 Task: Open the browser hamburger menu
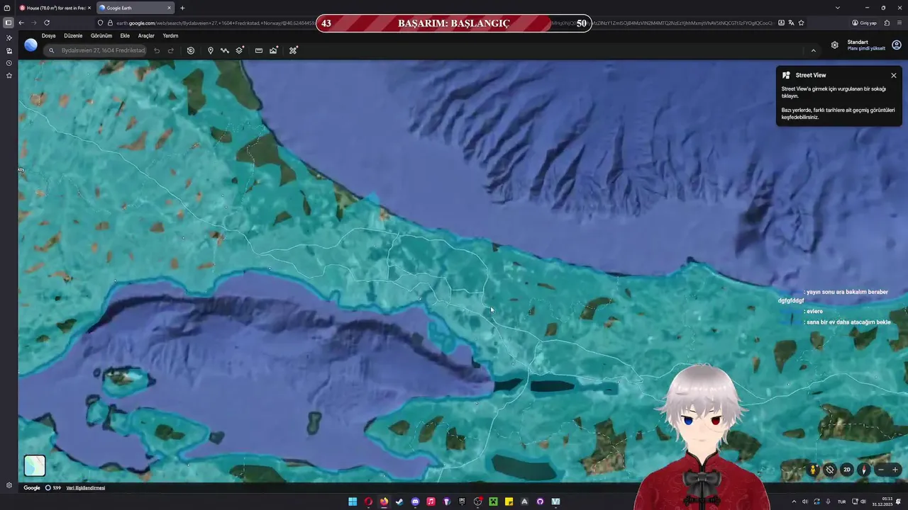pyautogui.click(x=899, y=23)
